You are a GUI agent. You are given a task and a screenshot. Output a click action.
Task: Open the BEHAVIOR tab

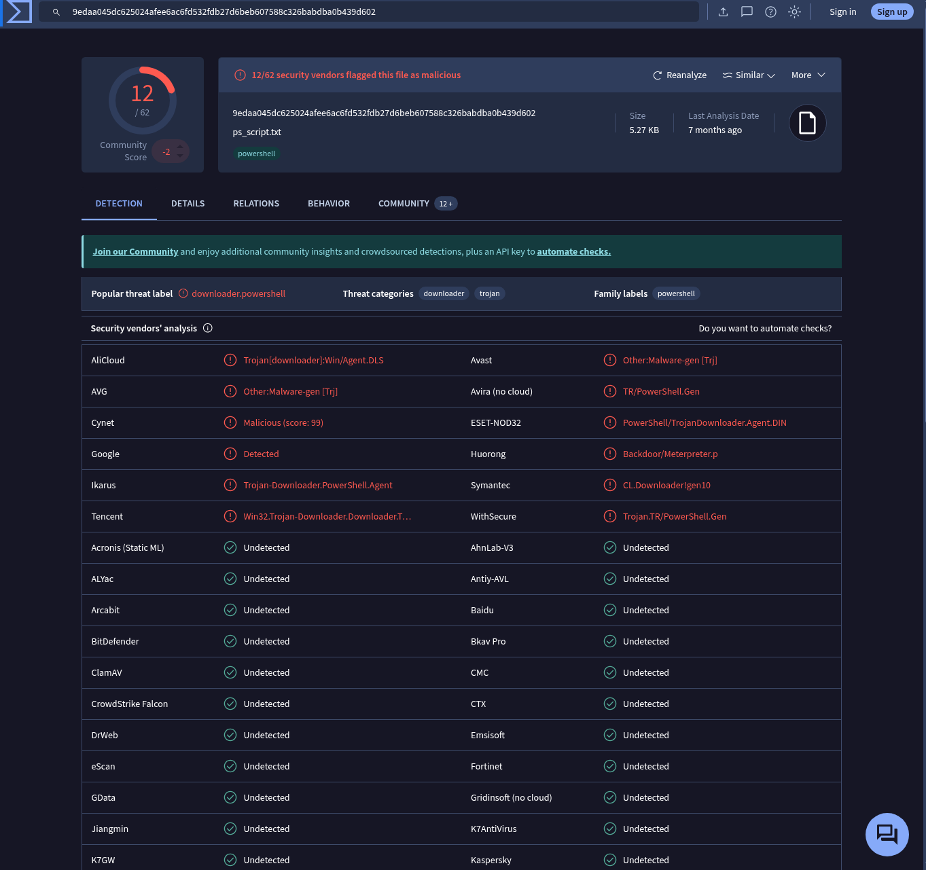pyautogui.click(x=329, y=204)
